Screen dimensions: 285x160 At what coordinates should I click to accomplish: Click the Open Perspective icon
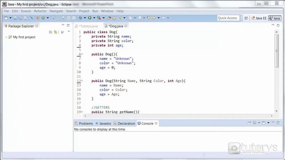coord(246,18)
